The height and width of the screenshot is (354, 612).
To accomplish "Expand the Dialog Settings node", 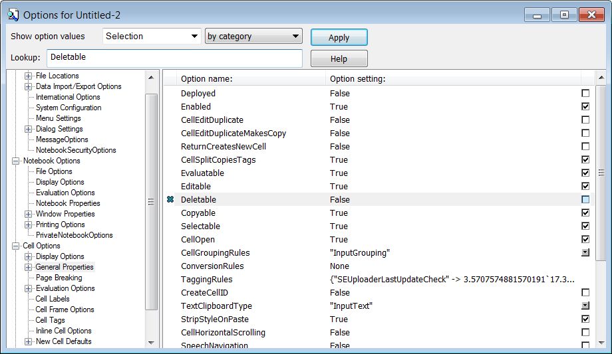I will [28, 129].
